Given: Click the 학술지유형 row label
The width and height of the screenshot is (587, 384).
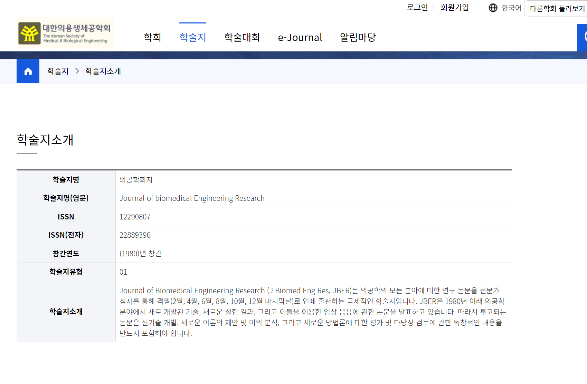Looking at the screenshot, I should click(66, 272).
